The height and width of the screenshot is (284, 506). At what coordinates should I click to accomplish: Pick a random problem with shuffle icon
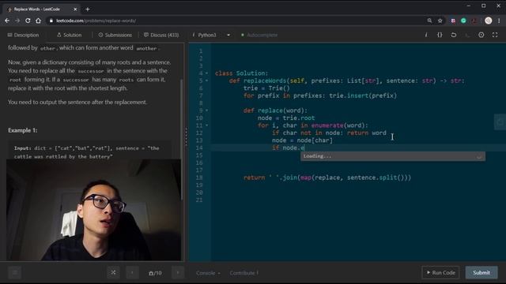click(x=113, y=272)
